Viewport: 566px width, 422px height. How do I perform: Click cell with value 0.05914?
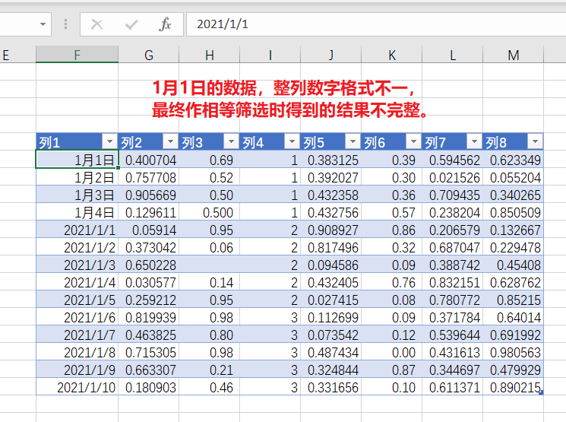pos(149,230)
